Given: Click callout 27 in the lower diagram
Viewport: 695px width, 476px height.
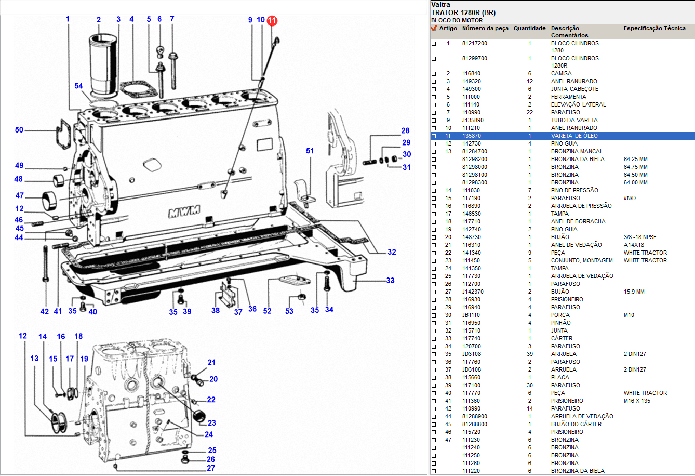Looking at the screenshot, I should 211,468.
